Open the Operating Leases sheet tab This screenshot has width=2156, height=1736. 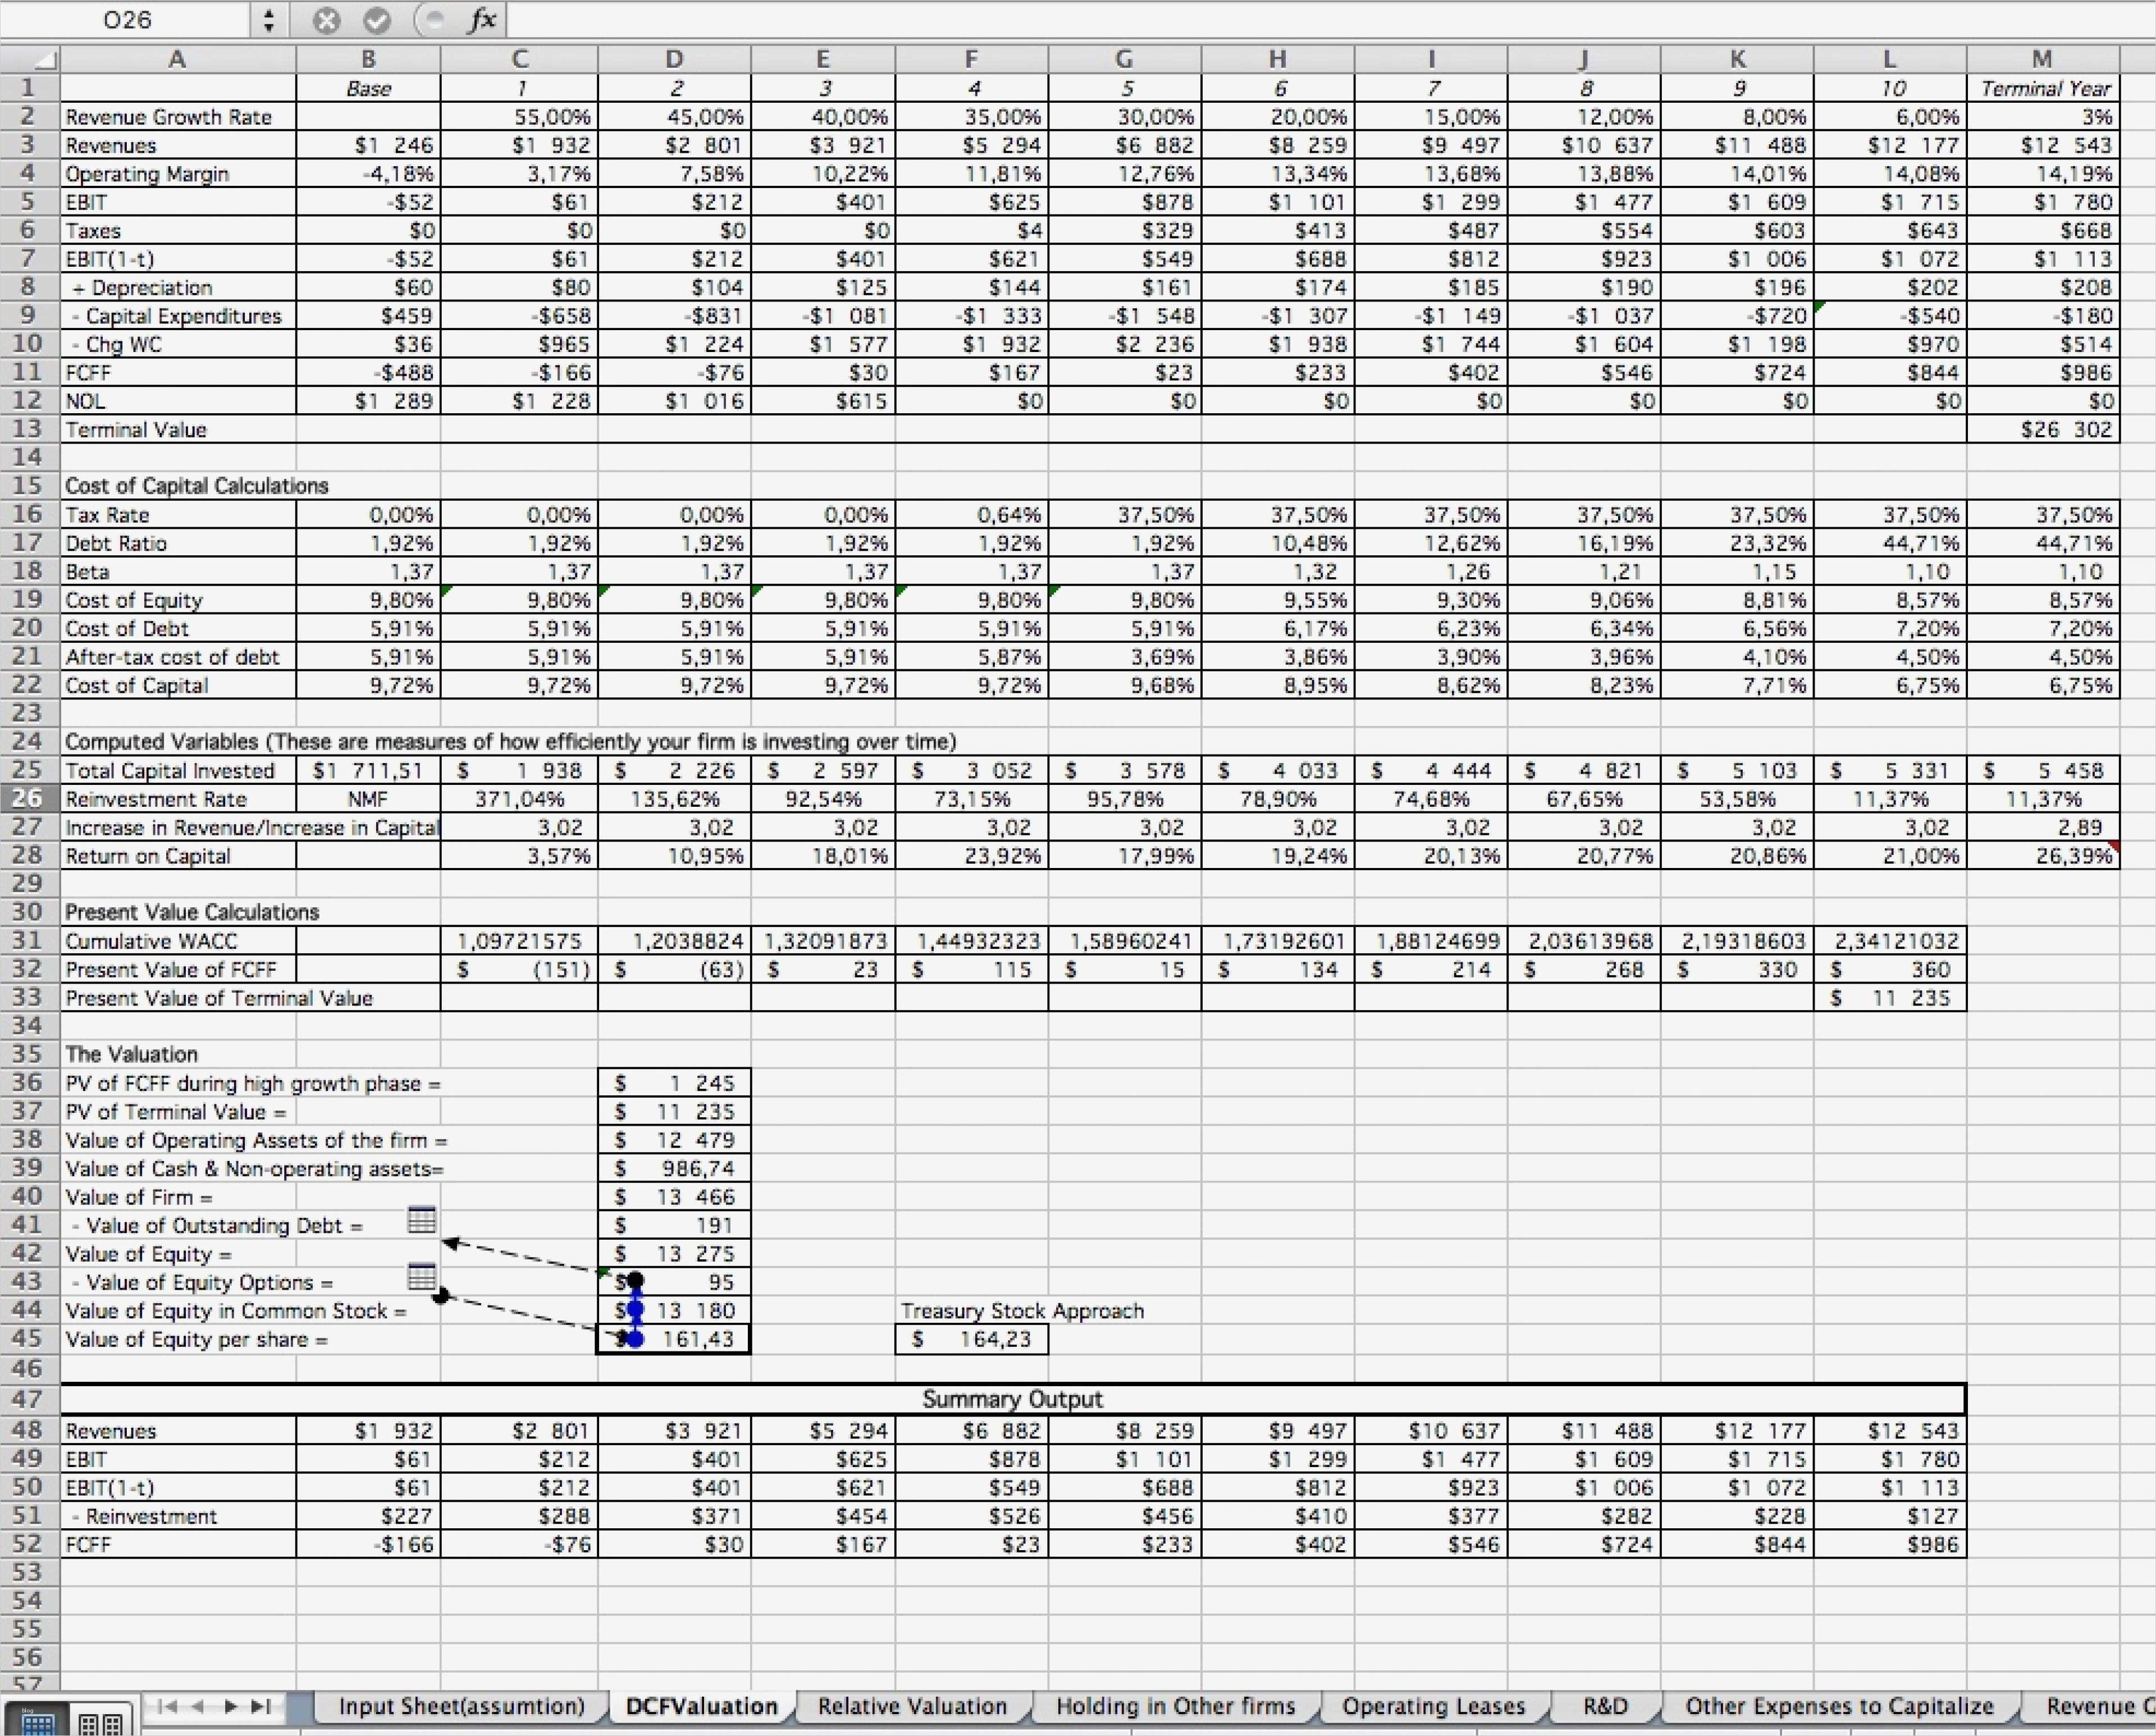click(1433, 1706)
